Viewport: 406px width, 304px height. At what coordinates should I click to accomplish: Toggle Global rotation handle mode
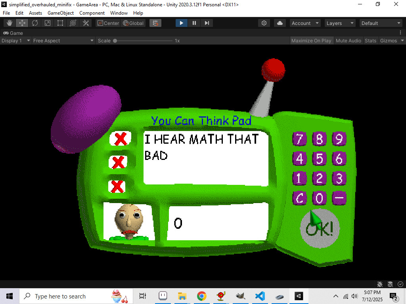pos(133,23)
